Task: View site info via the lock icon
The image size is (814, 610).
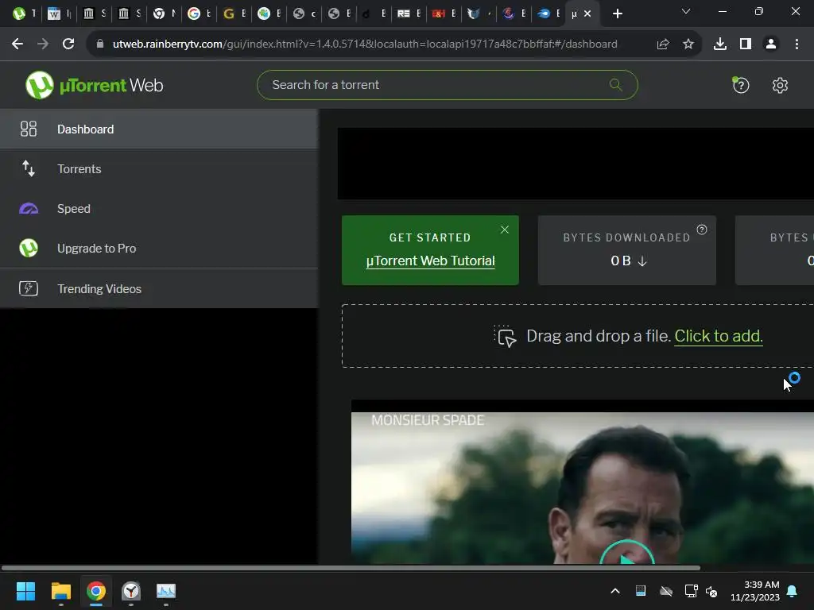Action: point(100,44)
